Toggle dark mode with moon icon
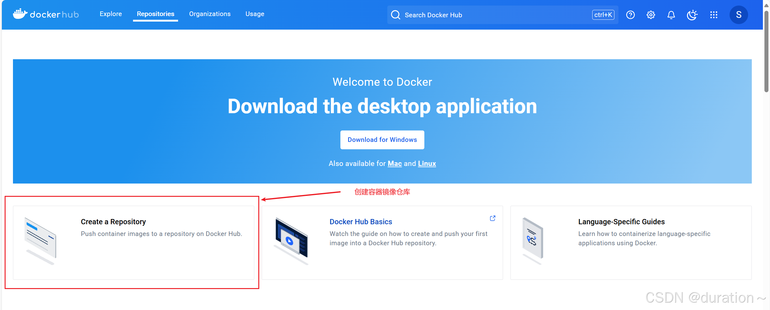770x310 pixels. 692,15
